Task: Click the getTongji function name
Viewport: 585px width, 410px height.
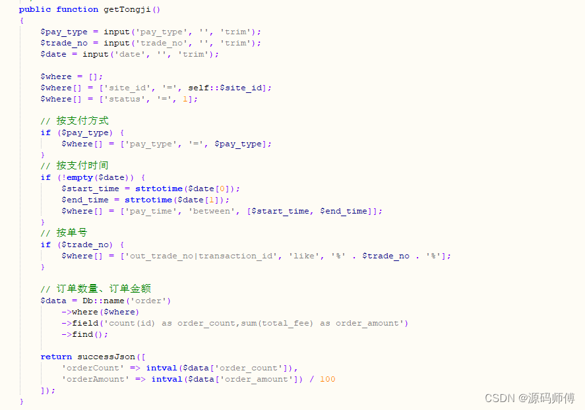Action: 127,9
